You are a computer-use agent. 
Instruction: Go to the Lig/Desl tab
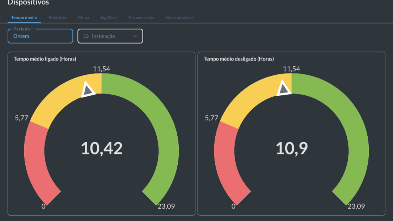pos(109,17)
